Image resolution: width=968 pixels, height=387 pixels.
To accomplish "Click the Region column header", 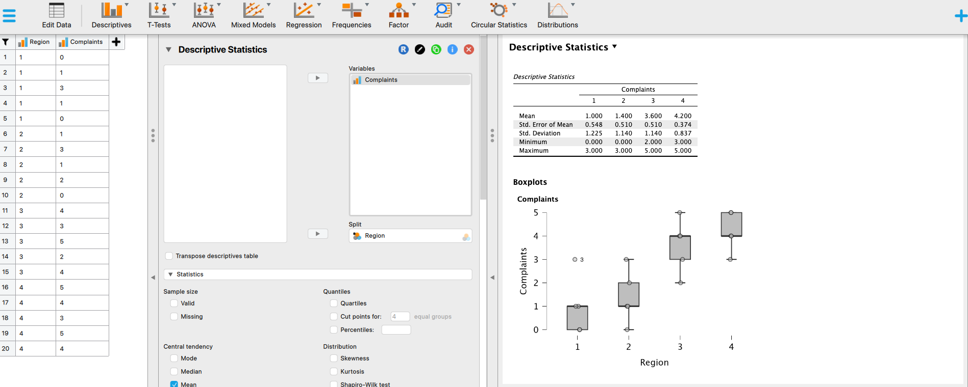I will [36, 42].
